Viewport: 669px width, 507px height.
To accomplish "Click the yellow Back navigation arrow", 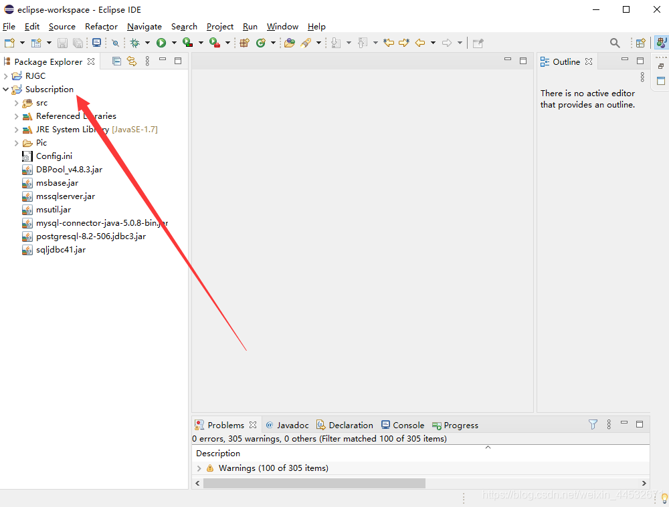I will pos(420,43).
